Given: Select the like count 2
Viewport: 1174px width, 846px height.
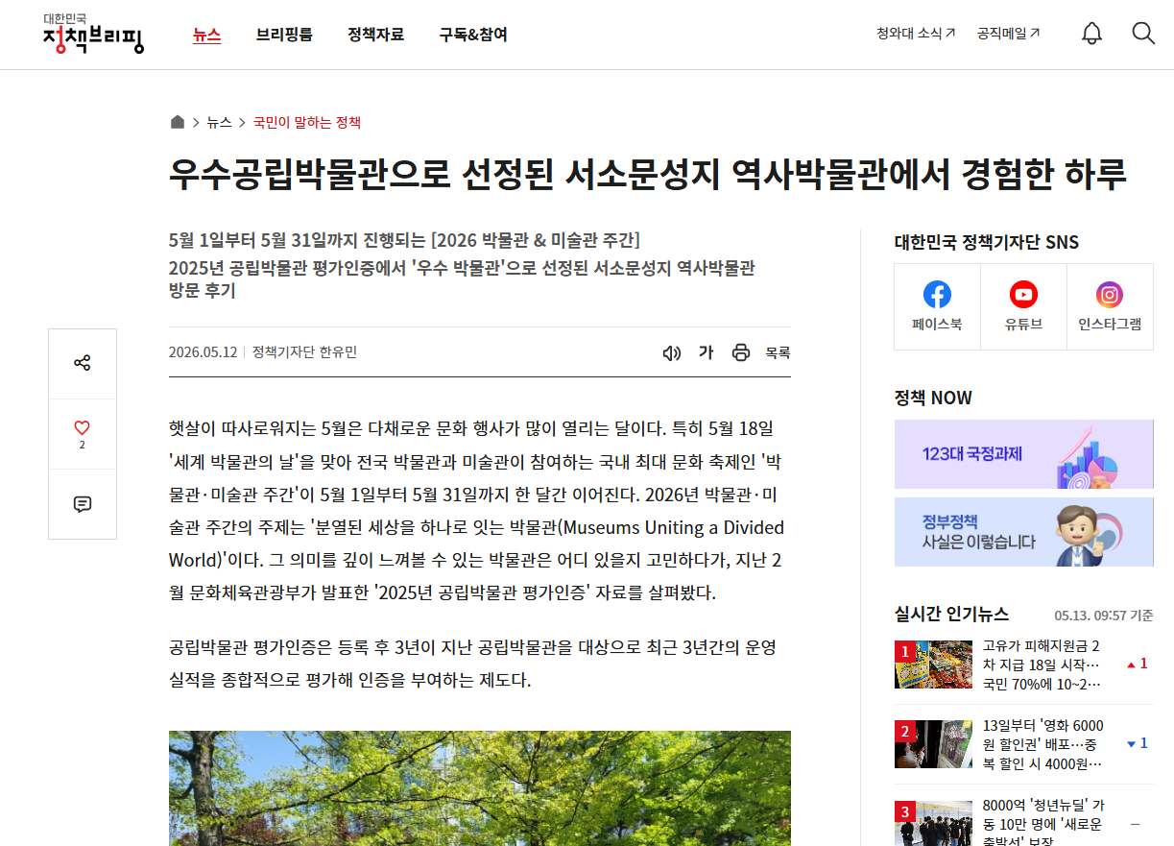Looking at the screenshot, I should tap(83, 446).
